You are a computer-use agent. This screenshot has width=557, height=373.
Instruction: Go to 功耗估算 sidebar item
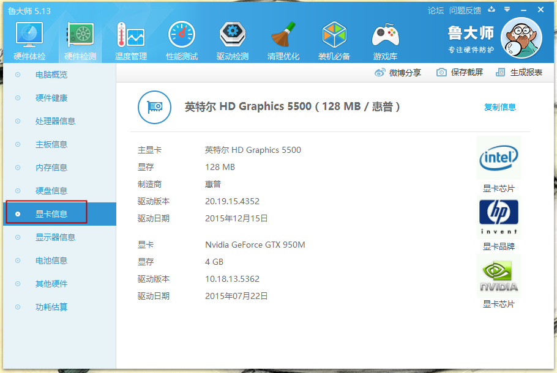pyautogui.click(x=51, y=307)
